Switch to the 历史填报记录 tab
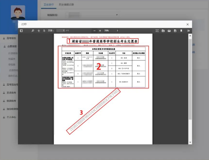This screenshot has width=209, height=160. pyautogui.click(x=66, y=5)
